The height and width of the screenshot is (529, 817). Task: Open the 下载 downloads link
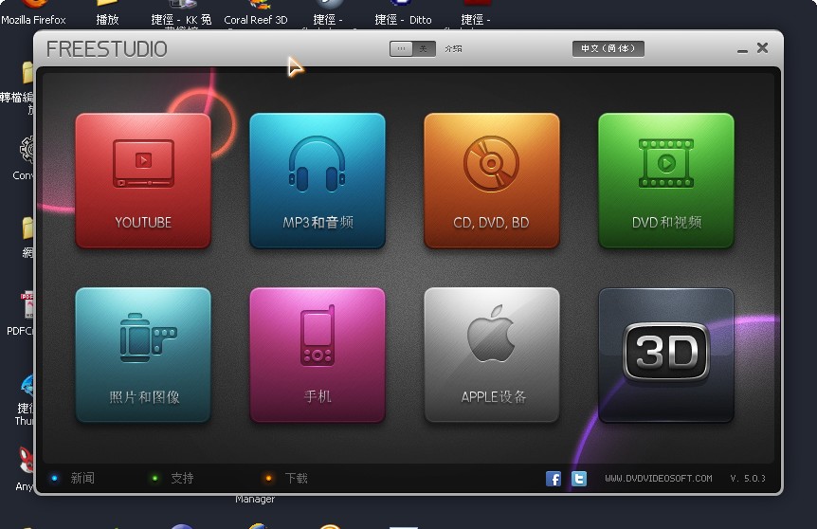[296, 478]
